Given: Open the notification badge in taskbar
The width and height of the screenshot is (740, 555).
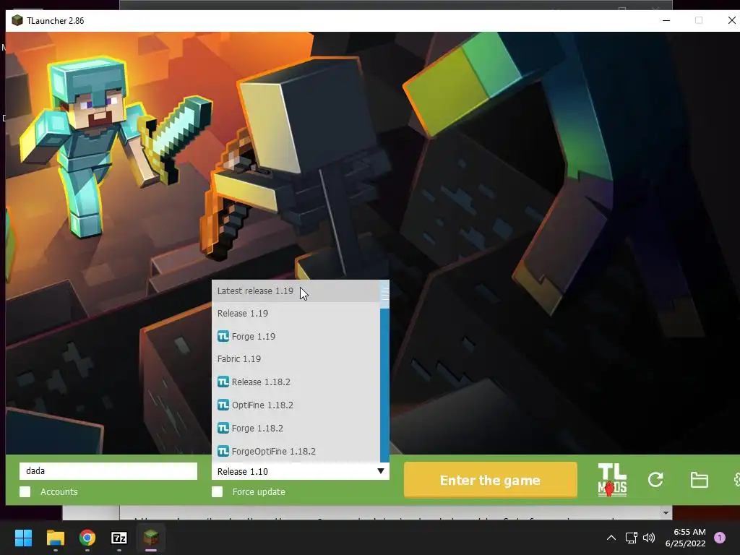Looking at the screenshot, I should coord(720,538).
